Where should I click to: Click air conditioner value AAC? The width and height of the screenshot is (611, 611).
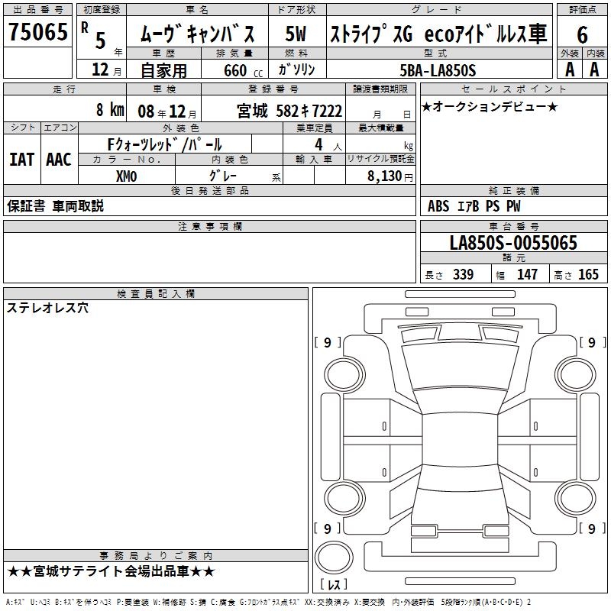59,160
